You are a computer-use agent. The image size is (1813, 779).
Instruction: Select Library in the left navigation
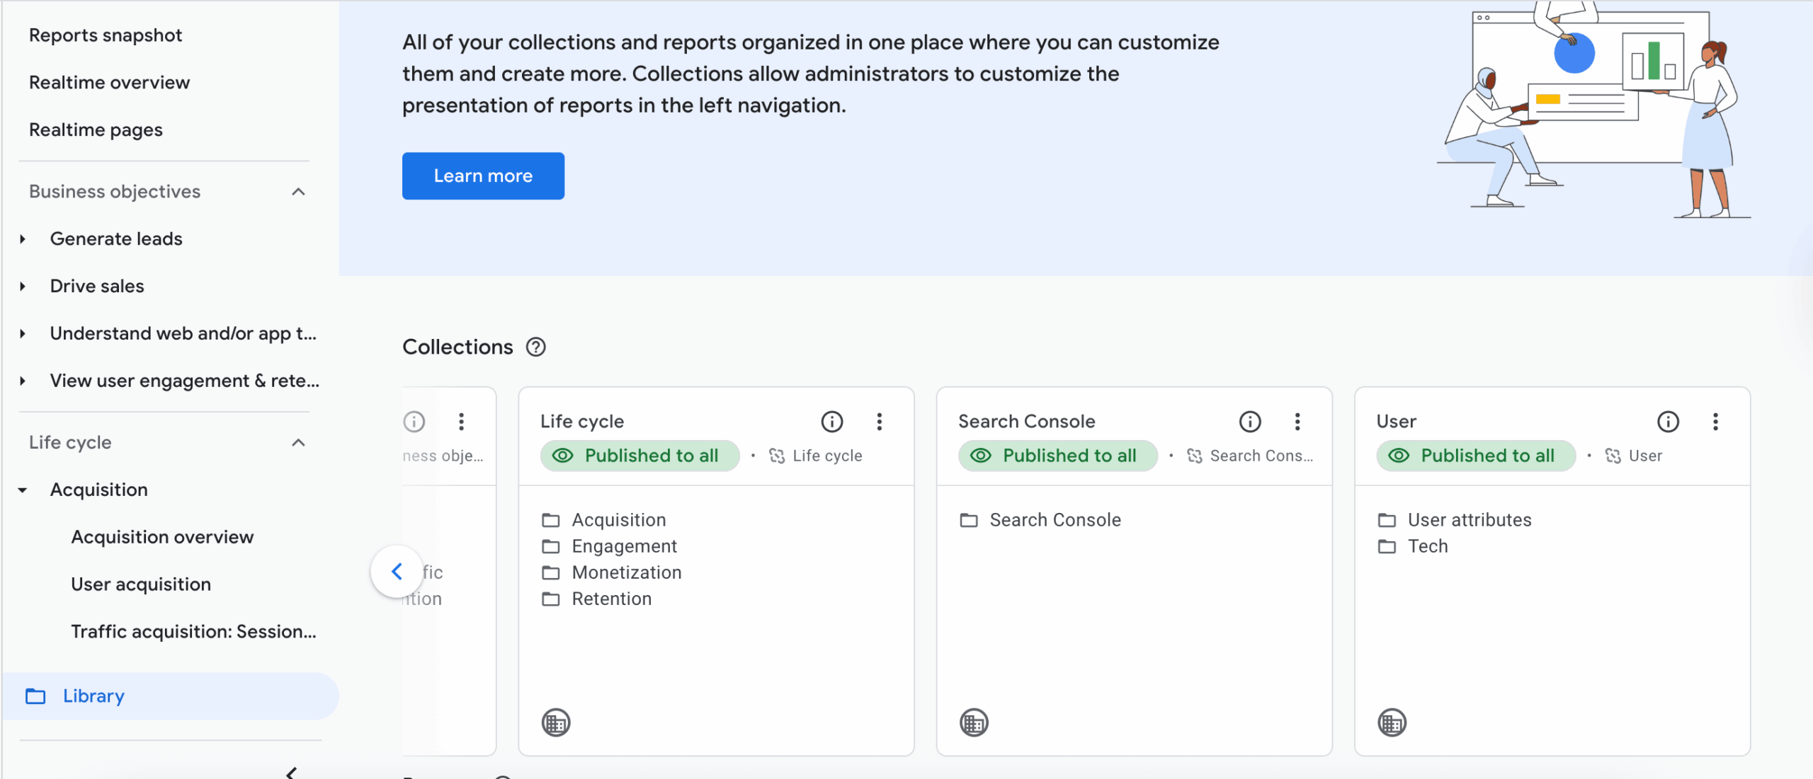93,696
